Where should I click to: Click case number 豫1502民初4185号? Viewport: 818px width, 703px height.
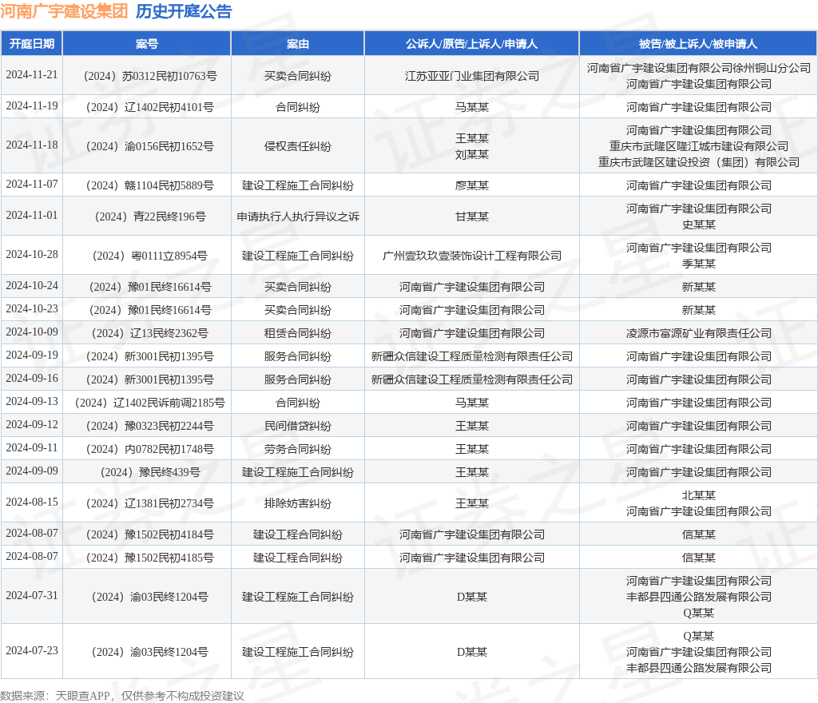click(150, 558)
